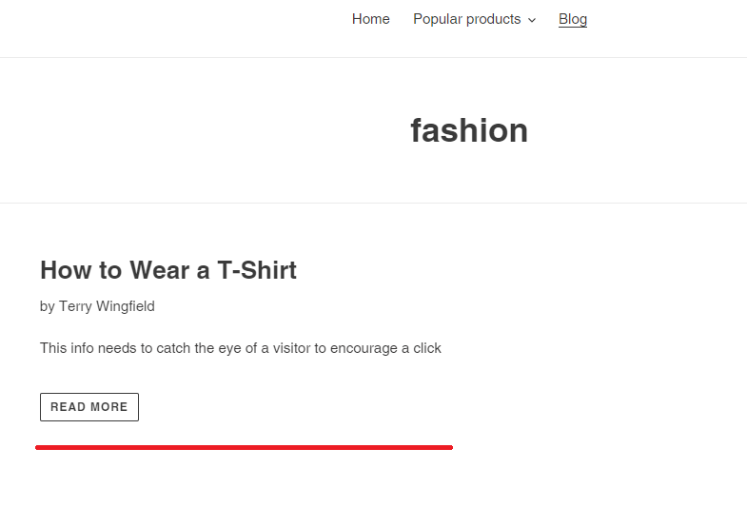The width and height of the screenshot is (747, 507).
Task: Go to the Home page link
Action: tap(370, 19)
